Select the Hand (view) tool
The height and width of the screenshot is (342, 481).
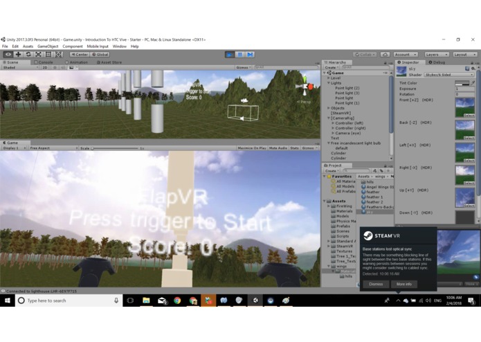coord(8,54)
